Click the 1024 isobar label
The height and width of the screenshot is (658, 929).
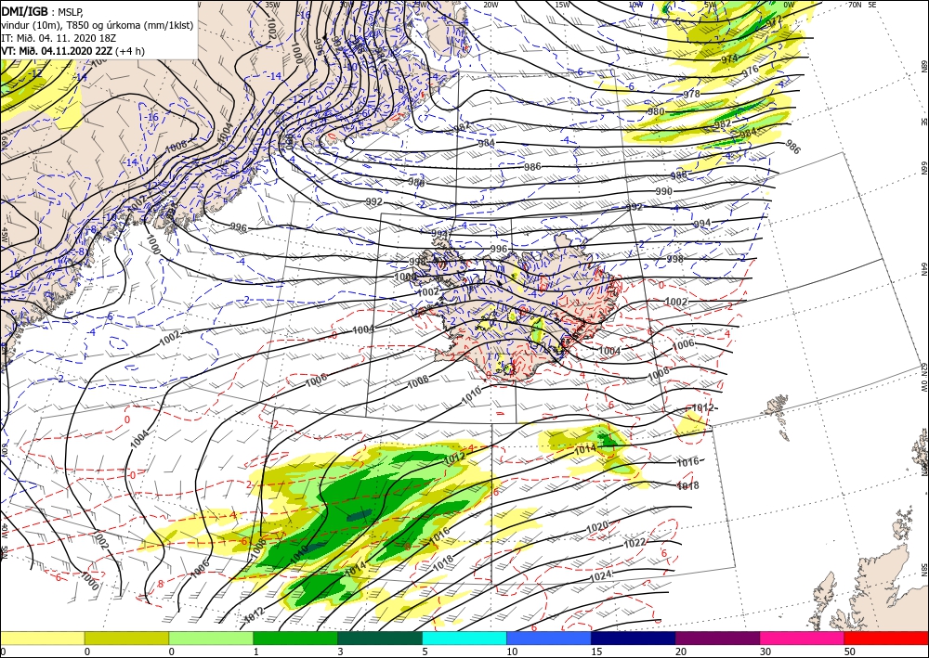pos(600,577)
